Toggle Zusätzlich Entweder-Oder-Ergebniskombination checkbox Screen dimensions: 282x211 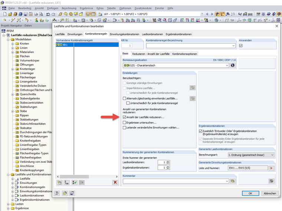[200, 131]
